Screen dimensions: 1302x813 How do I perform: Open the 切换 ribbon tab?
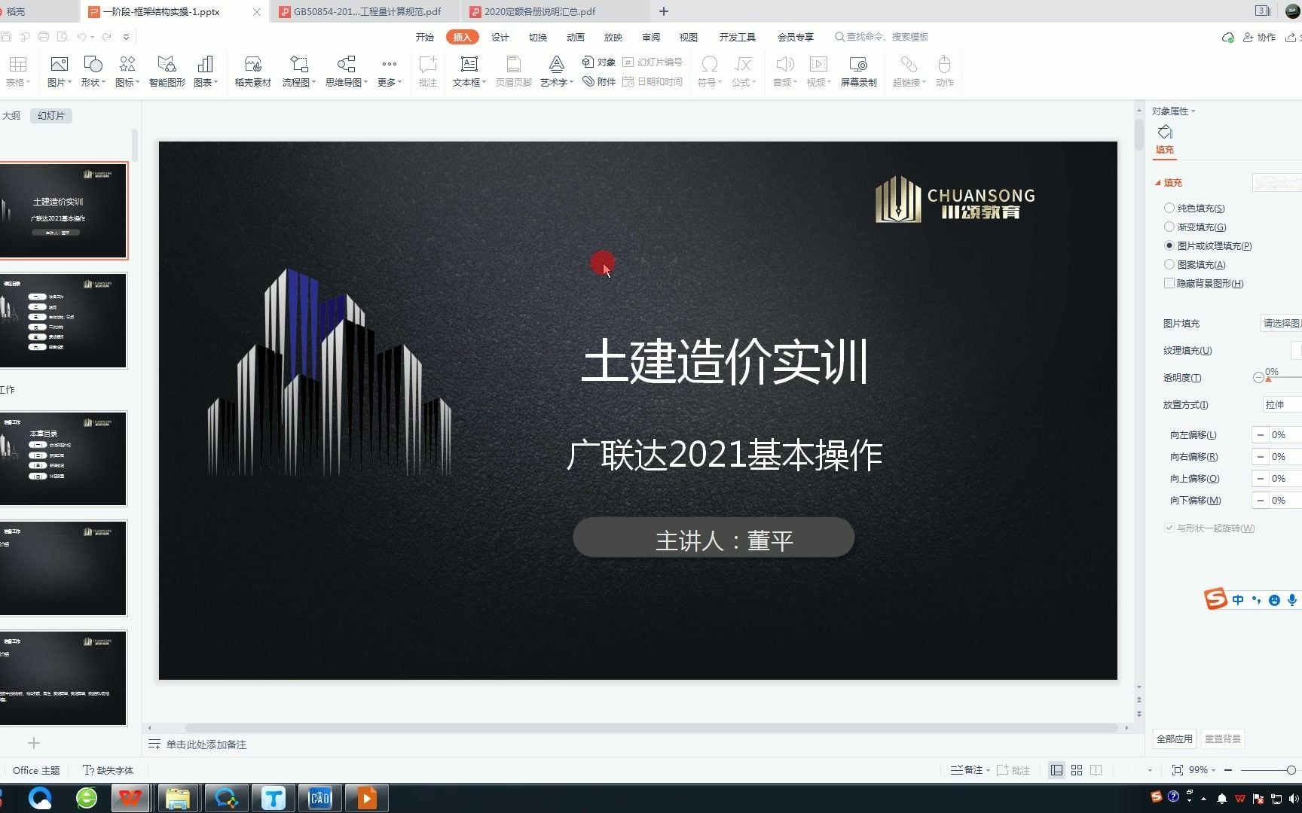point(538,37)
